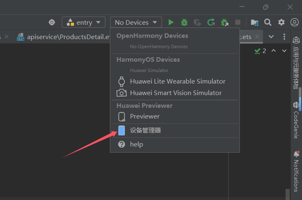Select Huawei Smart Vision Simulator
Image resolution: width=302 pixels, height=200 pixels.
click(x=175, y=93)
